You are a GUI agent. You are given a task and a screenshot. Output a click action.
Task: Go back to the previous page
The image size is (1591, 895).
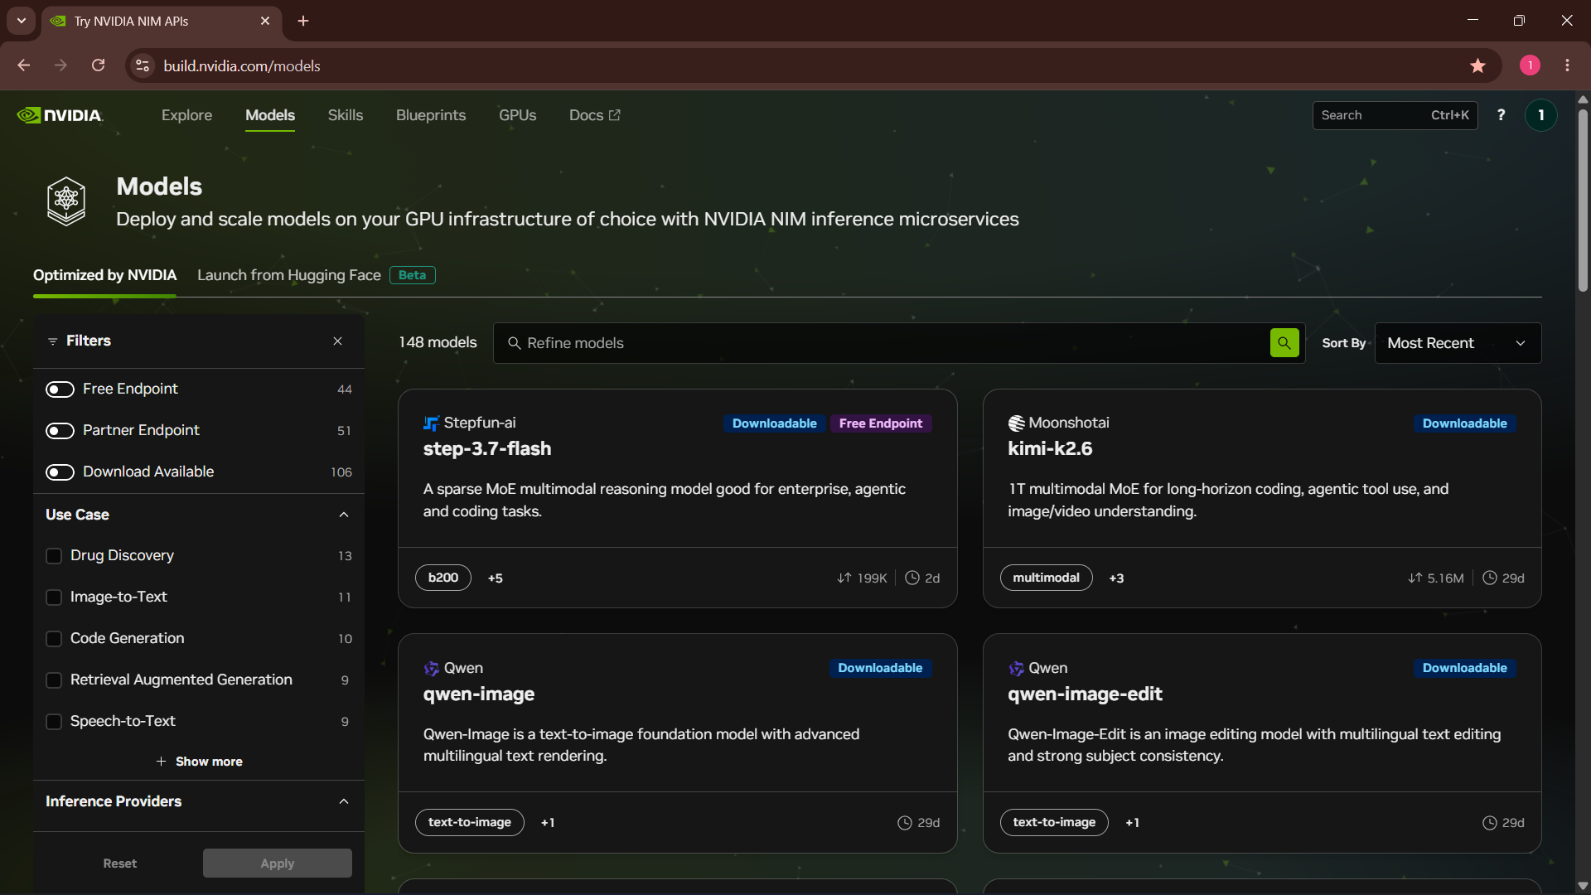pyautogui.click(x=24, y=65)
